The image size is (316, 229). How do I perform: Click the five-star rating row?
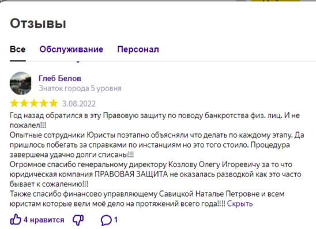[33, 103]
